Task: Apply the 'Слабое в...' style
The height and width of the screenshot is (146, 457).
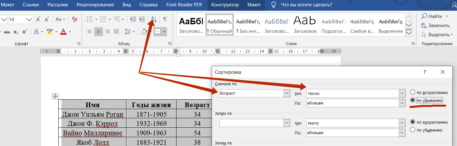Action: click(x=362, y=25)
